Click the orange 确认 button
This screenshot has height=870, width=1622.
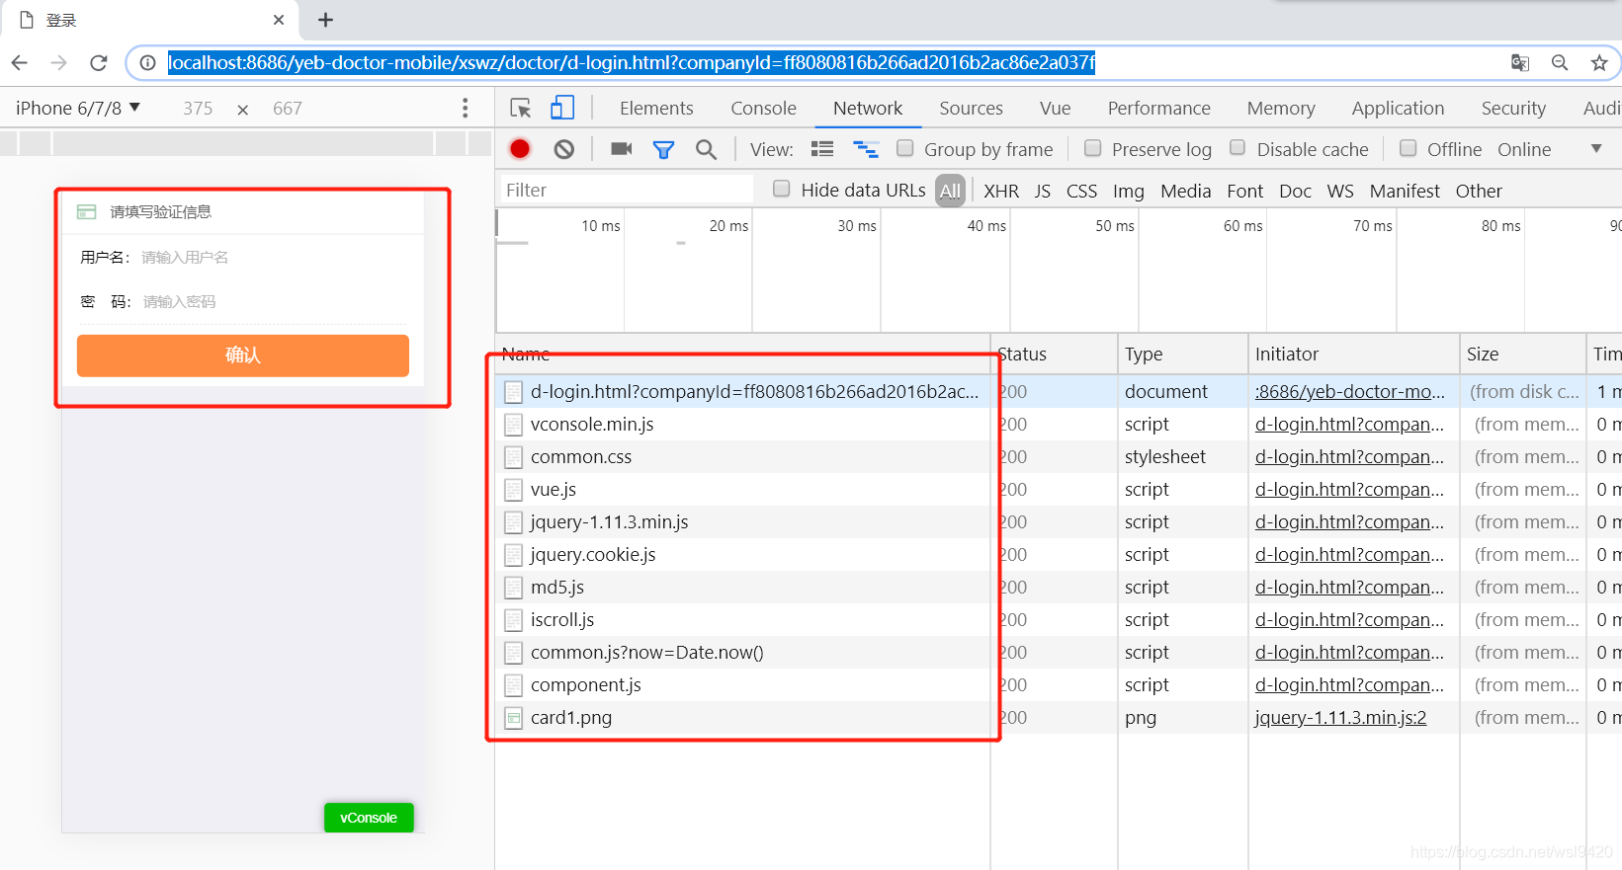tap(243, 356)
